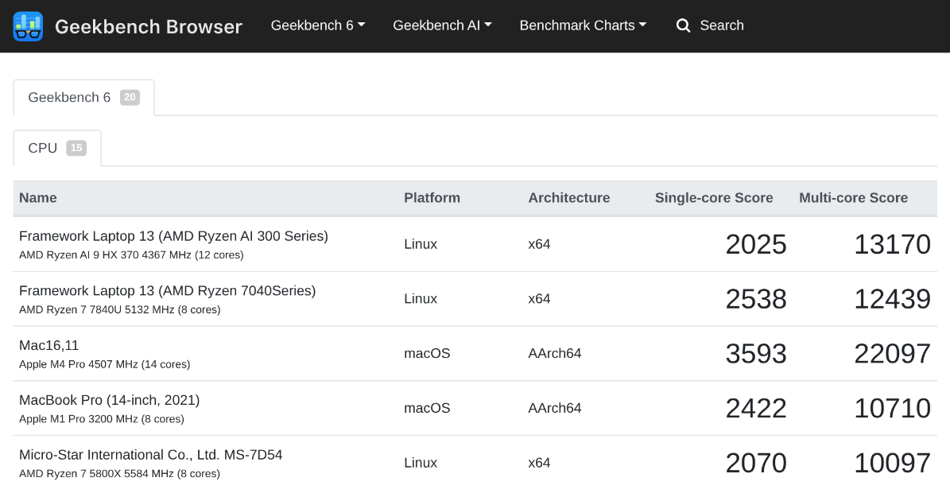Open Framework Laptop 13 AMD Ryzen AI 300 result
Viewport: 950px width, 501px height.
[x=173, y=236]
